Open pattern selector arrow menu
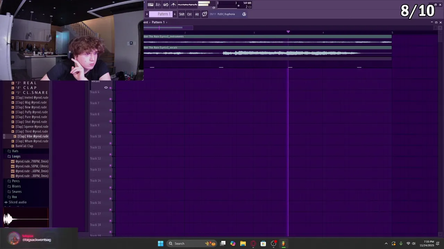 point(147,14)
